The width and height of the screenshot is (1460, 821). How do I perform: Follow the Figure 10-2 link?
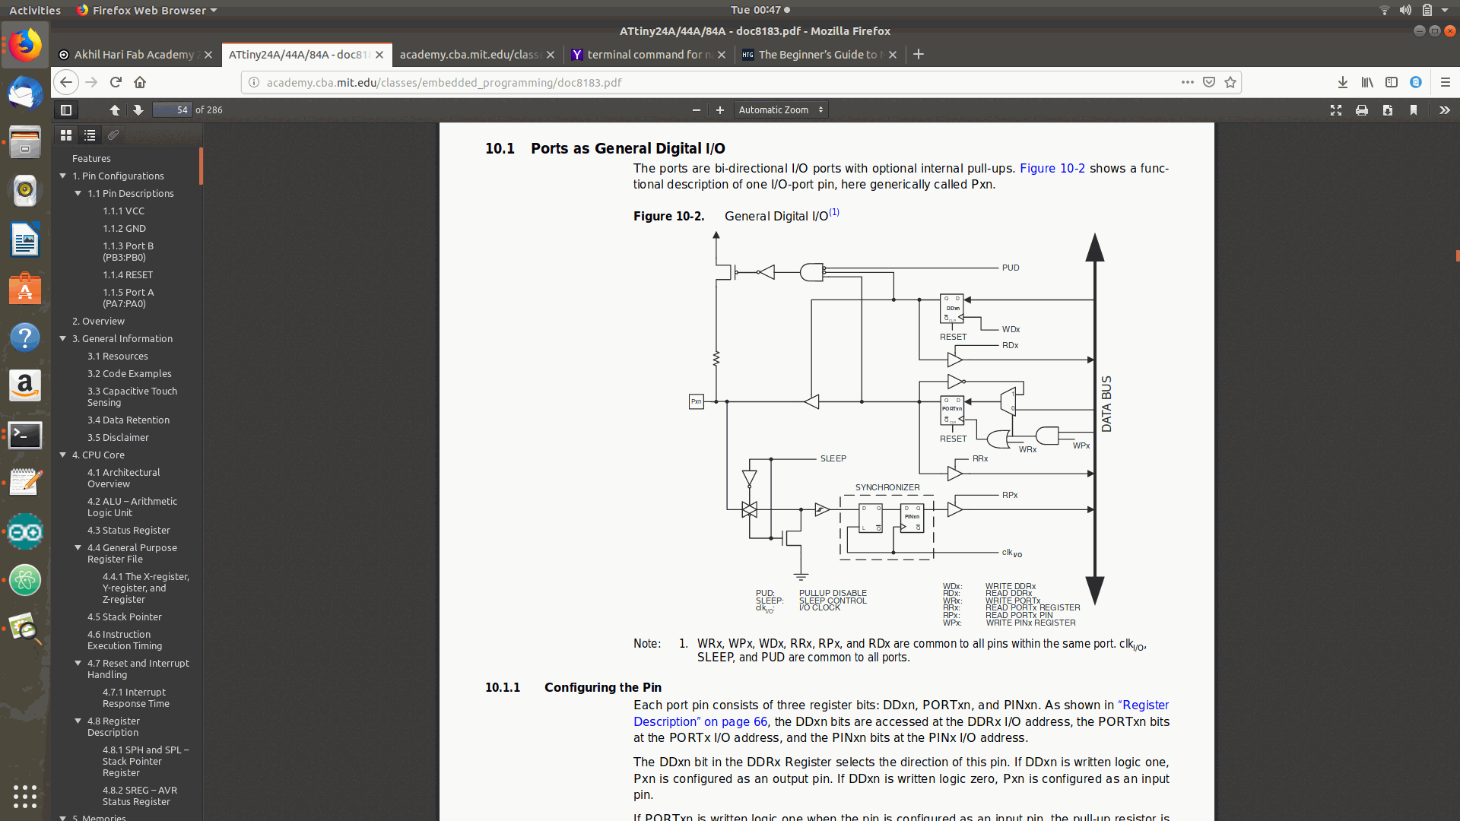click(x=1052, y=169)
